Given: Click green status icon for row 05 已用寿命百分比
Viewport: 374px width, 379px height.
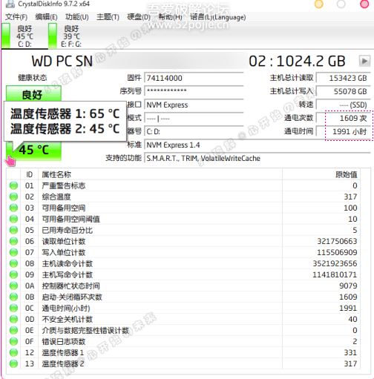Looking at the screenshot, I should click(13, 230).
